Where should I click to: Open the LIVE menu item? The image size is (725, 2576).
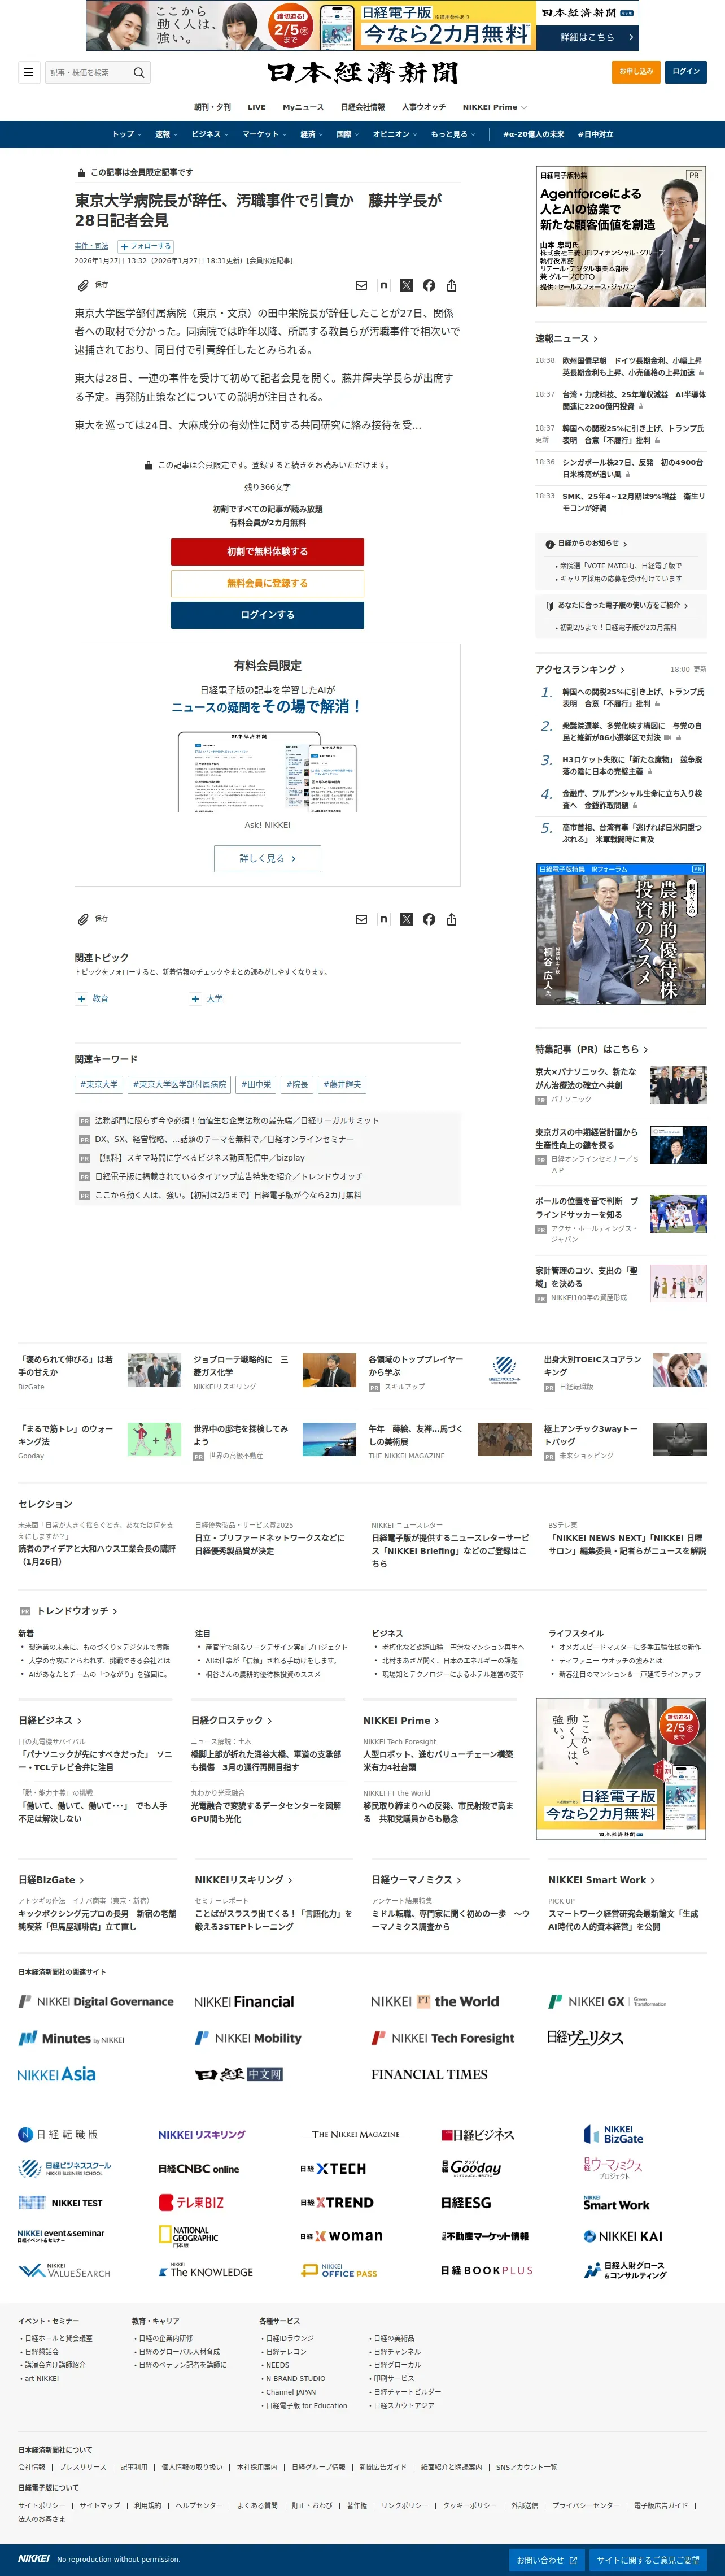(257, 107)
